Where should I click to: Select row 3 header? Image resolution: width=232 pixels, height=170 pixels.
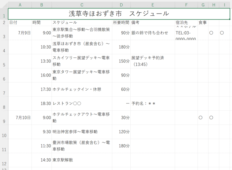tap(4, 33)
